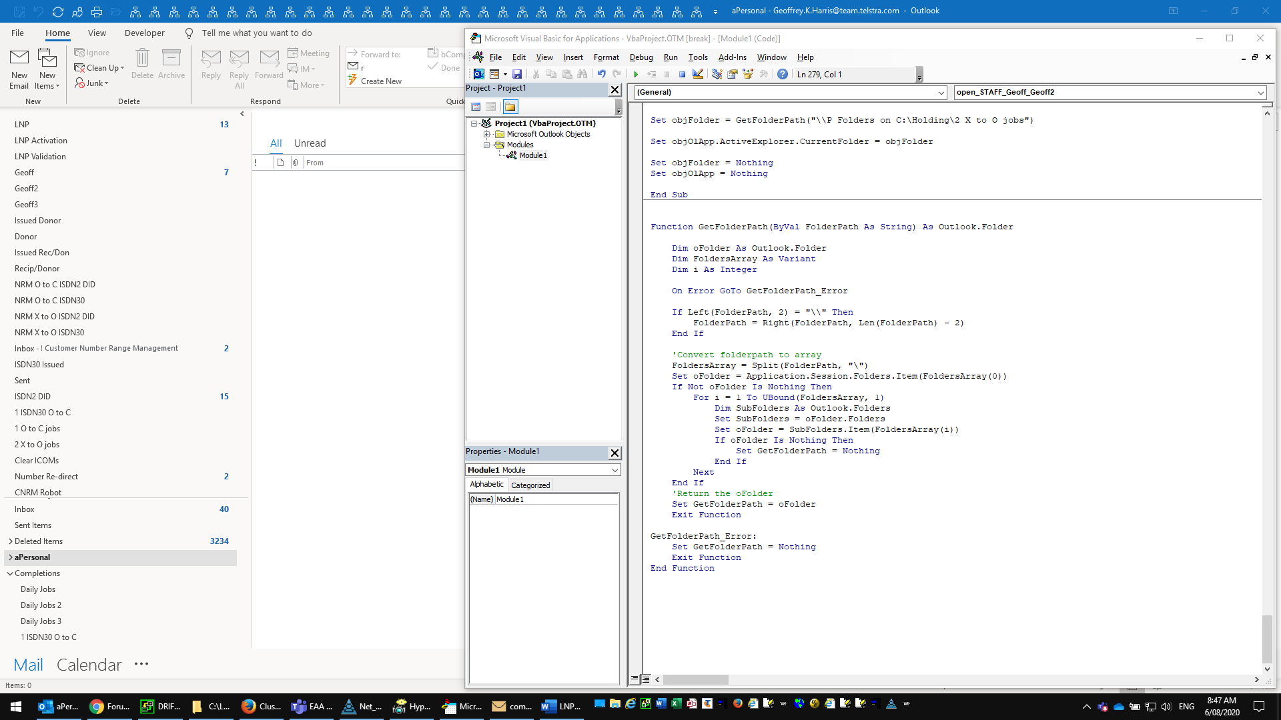Click the Cut scissors icon in VBA toolbar
The height and width of the screenshot is (720, 1281).
pos(536,74)
